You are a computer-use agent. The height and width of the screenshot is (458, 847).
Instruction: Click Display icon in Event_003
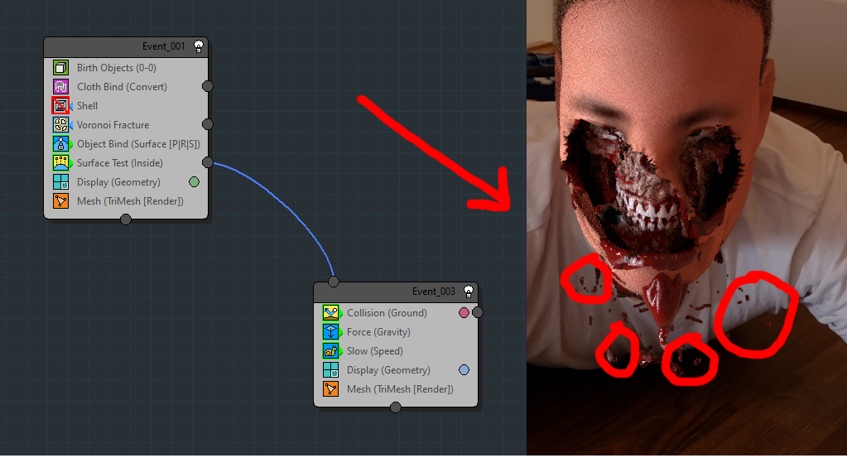[330, 370]
